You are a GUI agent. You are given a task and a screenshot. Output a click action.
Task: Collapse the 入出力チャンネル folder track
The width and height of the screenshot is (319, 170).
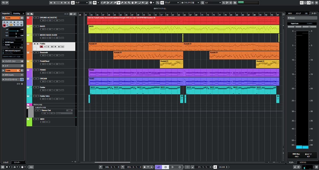pos(28,108)
